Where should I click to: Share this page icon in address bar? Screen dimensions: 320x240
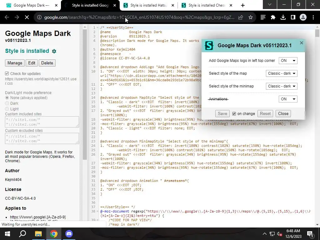(x=241, y=17)
